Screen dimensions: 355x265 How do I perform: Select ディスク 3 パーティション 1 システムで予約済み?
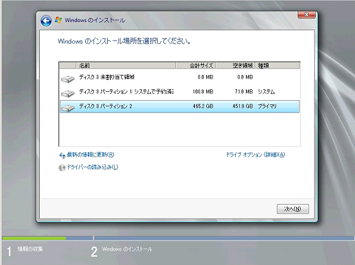pos(180,92)
